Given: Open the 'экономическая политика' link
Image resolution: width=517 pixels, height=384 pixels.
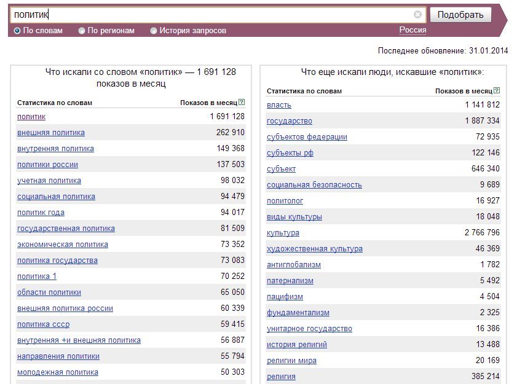Looking at the screenshot, I should 62,245.
